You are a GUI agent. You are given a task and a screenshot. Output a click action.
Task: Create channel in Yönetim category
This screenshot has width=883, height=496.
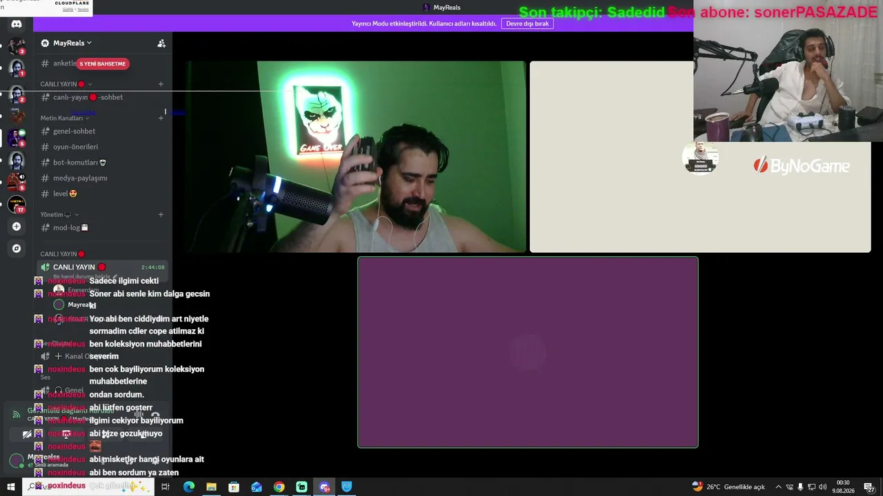pyautogui.click(x=161, y=214)
